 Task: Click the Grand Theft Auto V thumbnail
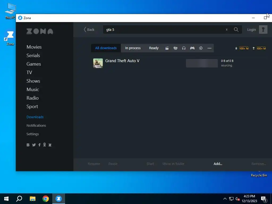pyautogui.click(x=98, y=63)
